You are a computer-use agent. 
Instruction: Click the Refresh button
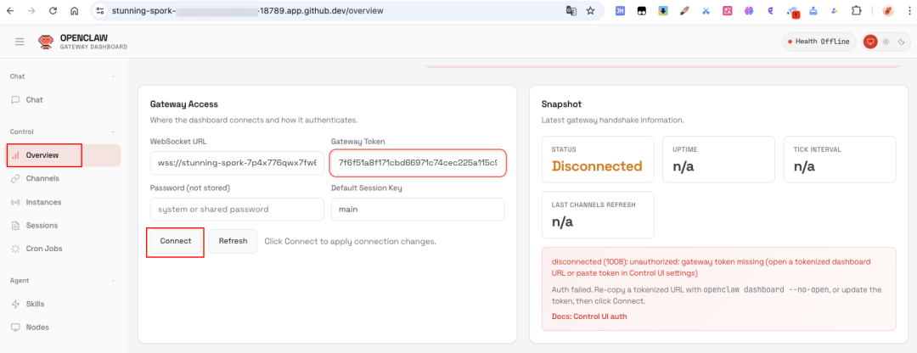point(233,241)
